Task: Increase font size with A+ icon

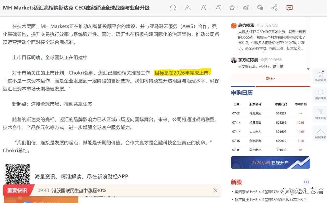Action: coord(218,8)
